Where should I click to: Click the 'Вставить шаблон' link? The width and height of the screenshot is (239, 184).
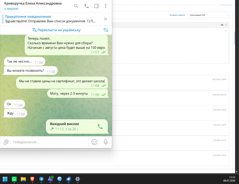pos(177,15)
